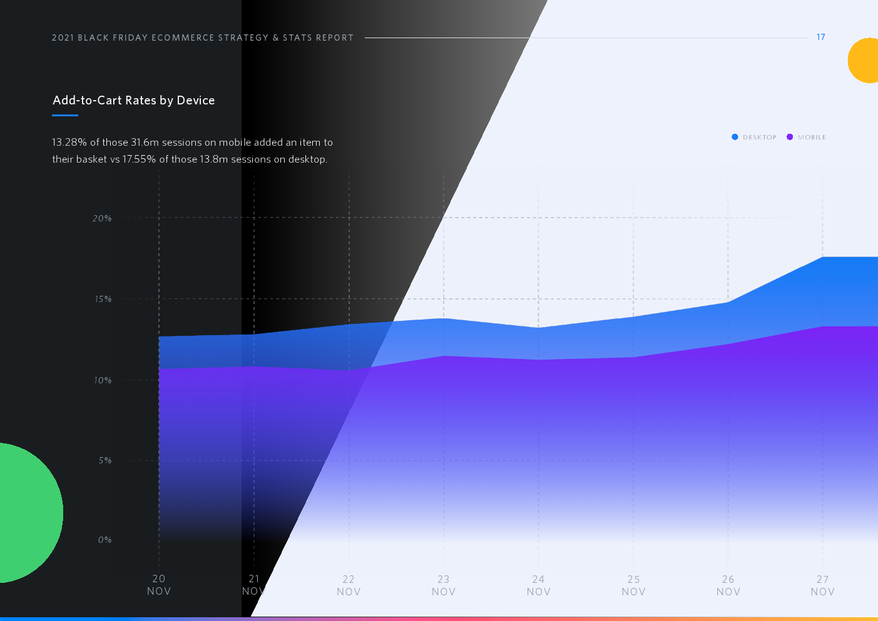Screen dimensions: 878x621
Task: Click the description paragraph about mobile sessions
Action: point(192,151)
